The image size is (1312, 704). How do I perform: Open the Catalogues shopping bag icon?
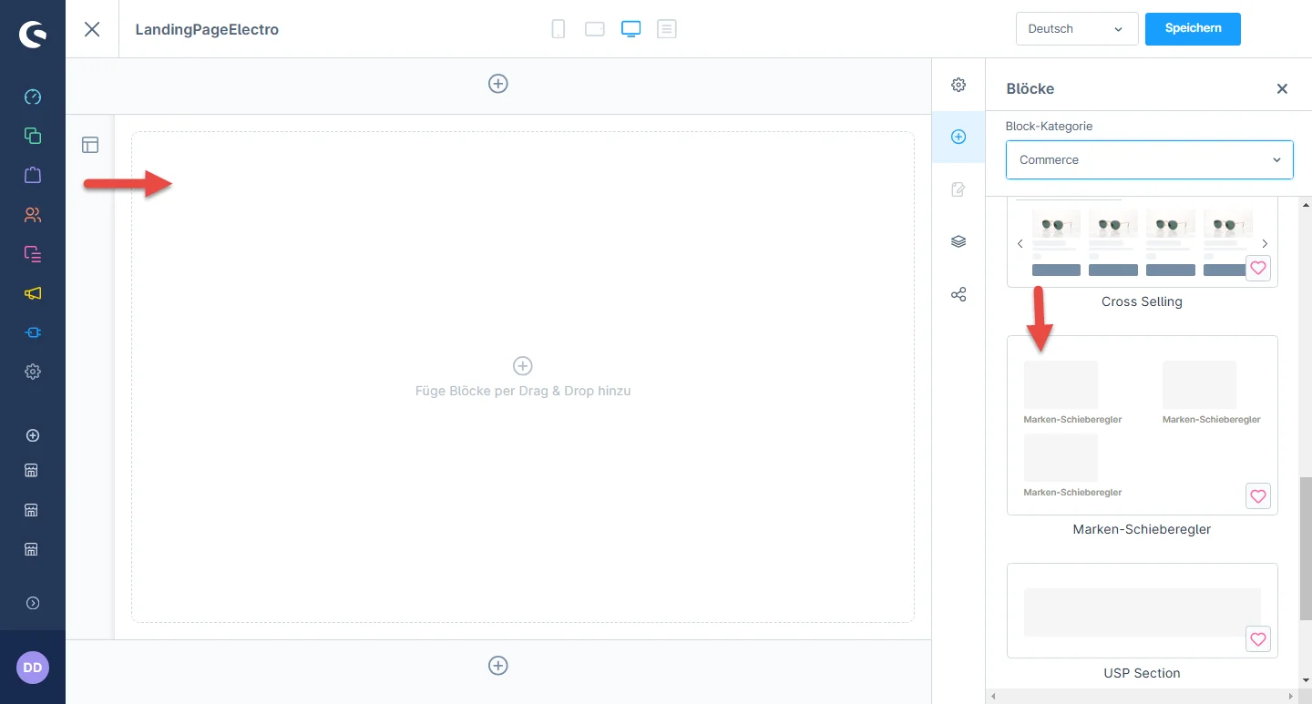coord(33,175)
